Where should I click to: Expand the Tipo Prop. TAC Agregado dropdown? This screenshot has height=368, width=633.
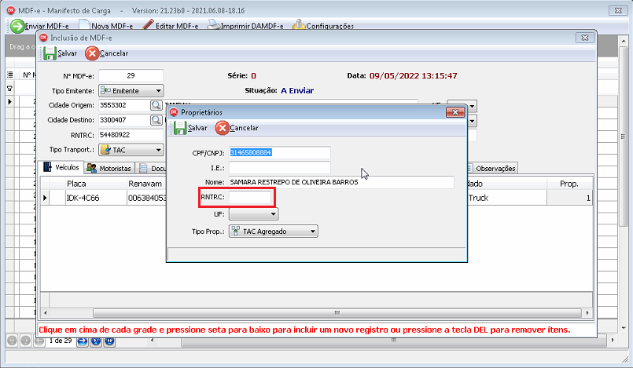point(274,231)
